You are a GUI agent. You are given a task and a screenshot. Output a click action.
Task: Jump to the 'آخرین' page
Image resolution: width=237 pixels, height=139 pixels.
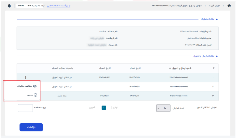[x=92, y=108]
